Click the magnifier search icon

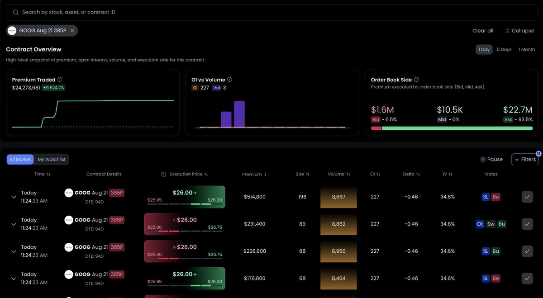[x=16, y=12]
